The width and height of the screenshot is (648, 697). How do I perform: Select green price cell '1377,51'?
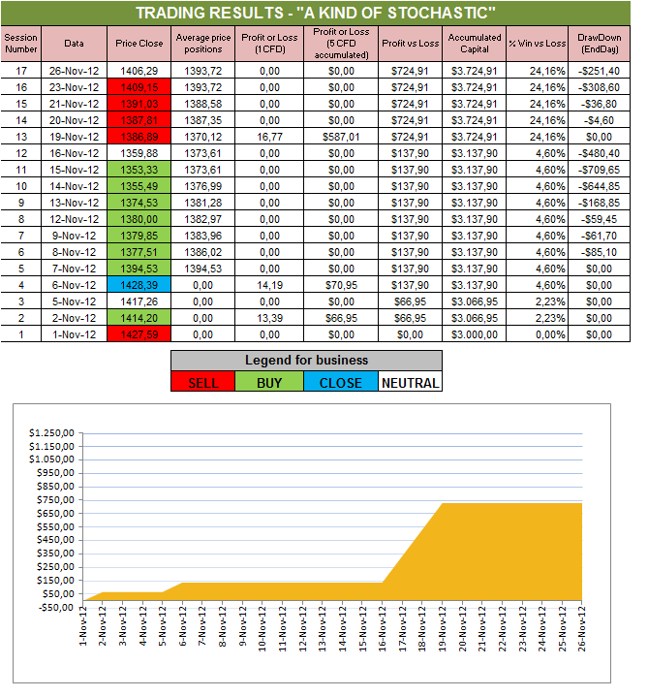tap(139, 252)
